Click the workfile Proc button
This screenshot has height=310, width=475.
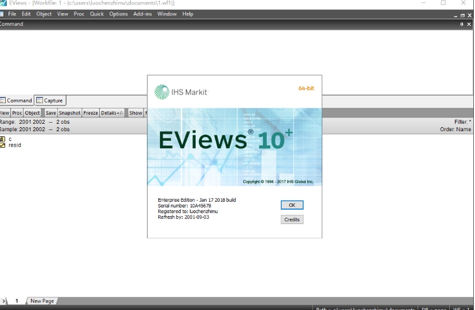click(17, 113)
